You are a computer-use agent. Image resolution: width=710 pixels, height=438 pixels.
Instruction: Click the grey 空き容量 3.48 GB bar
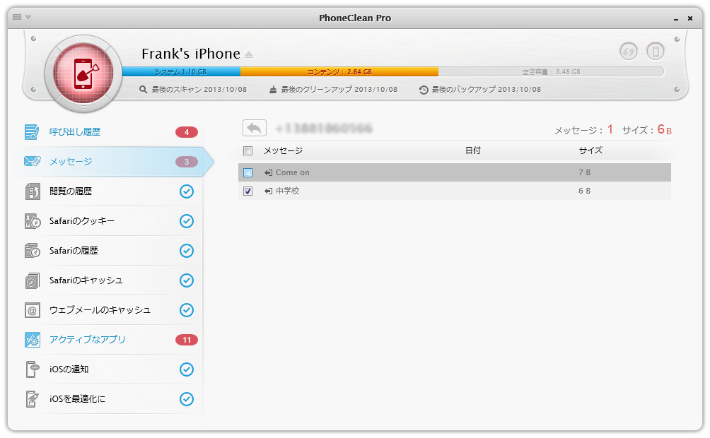[551, 71]
